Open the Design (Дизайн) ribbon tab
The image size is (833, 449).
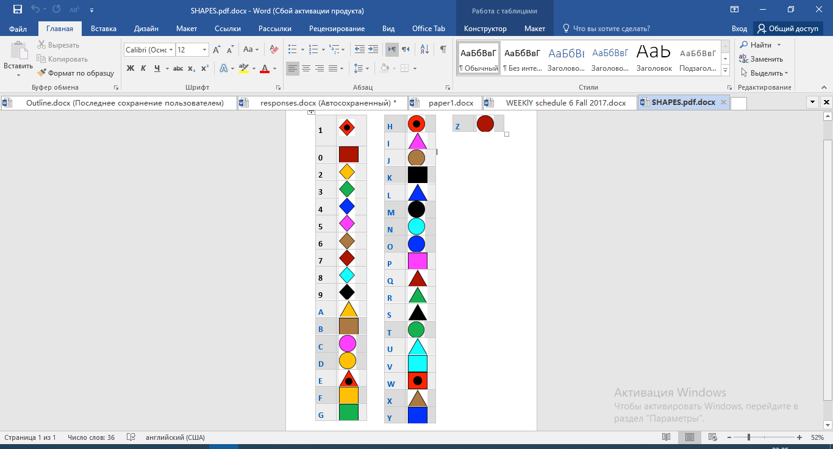pos(146,29)
